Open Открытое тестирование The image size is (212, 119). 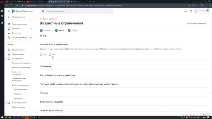pyautogui.click(x=21, y=63)
